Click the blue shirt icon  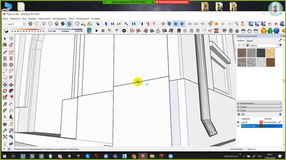point(276,31)
